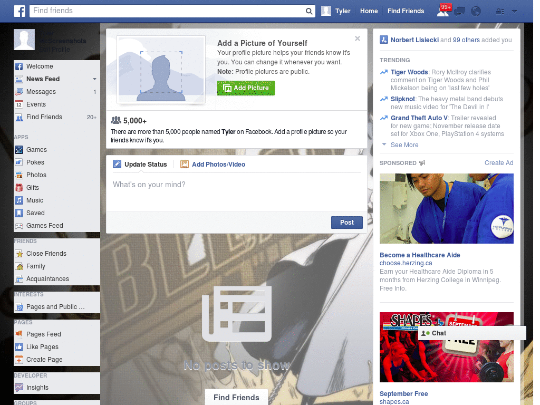
Task: Open Like Pages thumbs-up icon
Action: click(19, 347)
